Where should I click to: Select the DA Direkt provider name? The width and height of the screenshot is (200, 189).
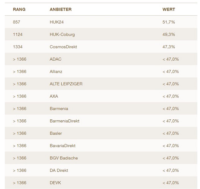pos(59,171)
